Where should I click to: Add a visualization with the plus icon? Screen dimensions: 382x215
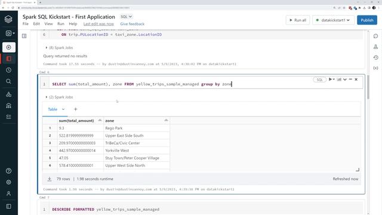[x=76, y=109]
